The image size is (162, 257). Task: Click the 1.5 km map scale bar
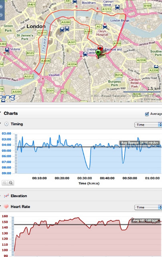tap(142, 92)
